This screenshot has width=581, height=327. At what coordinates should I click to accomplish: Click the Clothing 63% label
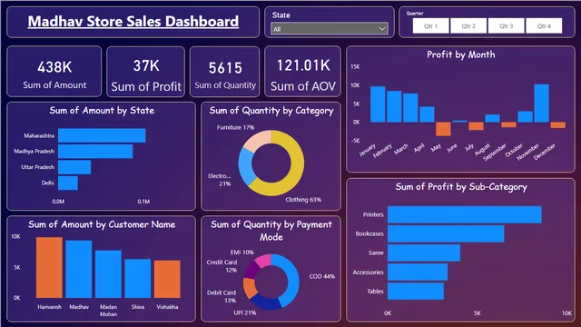[303, 200]
